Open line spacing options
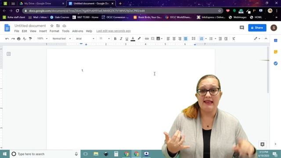Screen dimensions: 281x158 194,39
